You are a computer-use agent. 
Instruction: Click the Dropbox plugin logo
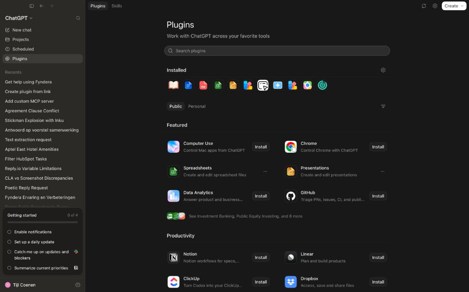click(x=291, y=282)
